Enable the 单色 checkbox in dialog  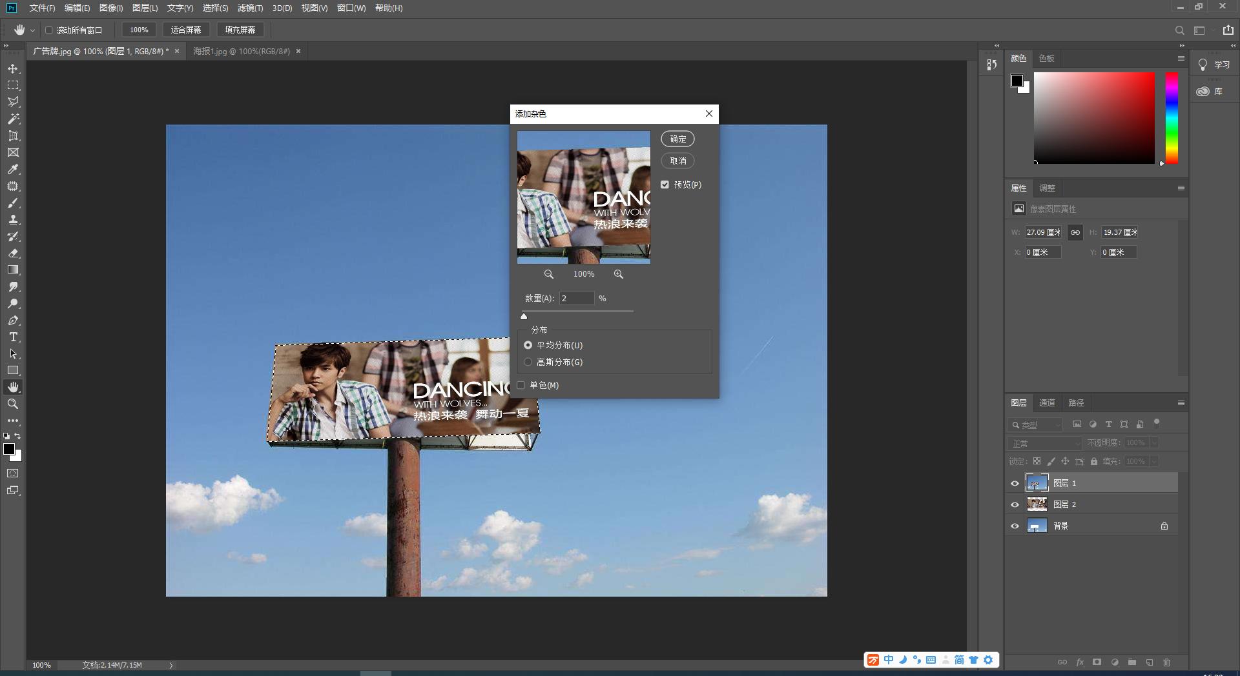point(521,385)
